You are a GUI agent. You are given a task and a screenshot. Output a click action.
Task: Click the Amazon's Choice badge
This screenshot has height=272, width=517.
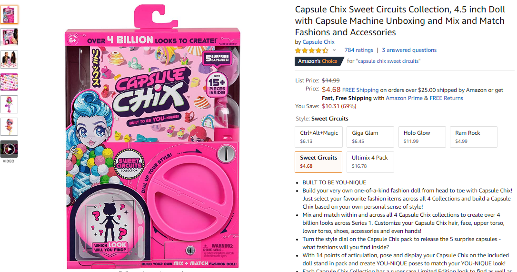(x=318, y=61)
